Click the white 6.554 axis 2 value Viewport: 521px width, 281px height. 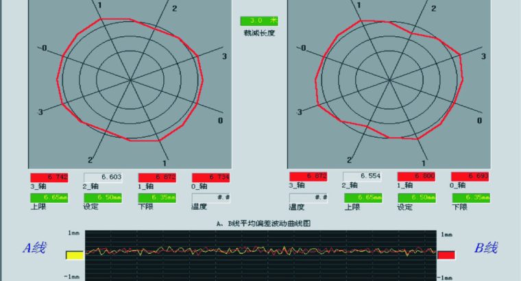[362, 176]
